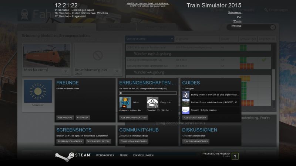
Task: Click 'Cologne to Koblenz' achievement label
Action: click(x=131, y=110)
